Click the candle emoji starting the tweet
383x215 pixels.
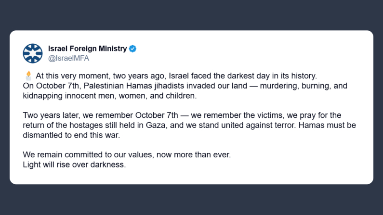28,76
